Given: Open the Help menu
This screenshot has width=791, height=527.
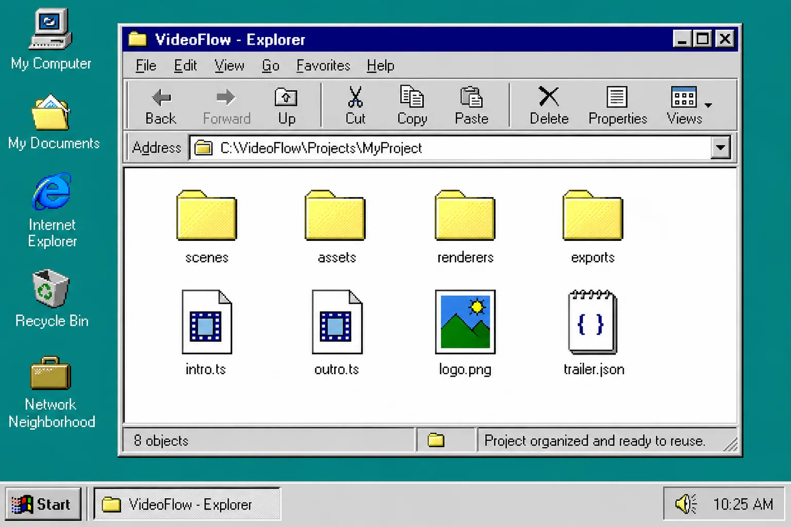Looking at the screenshot, I should 381,65.
